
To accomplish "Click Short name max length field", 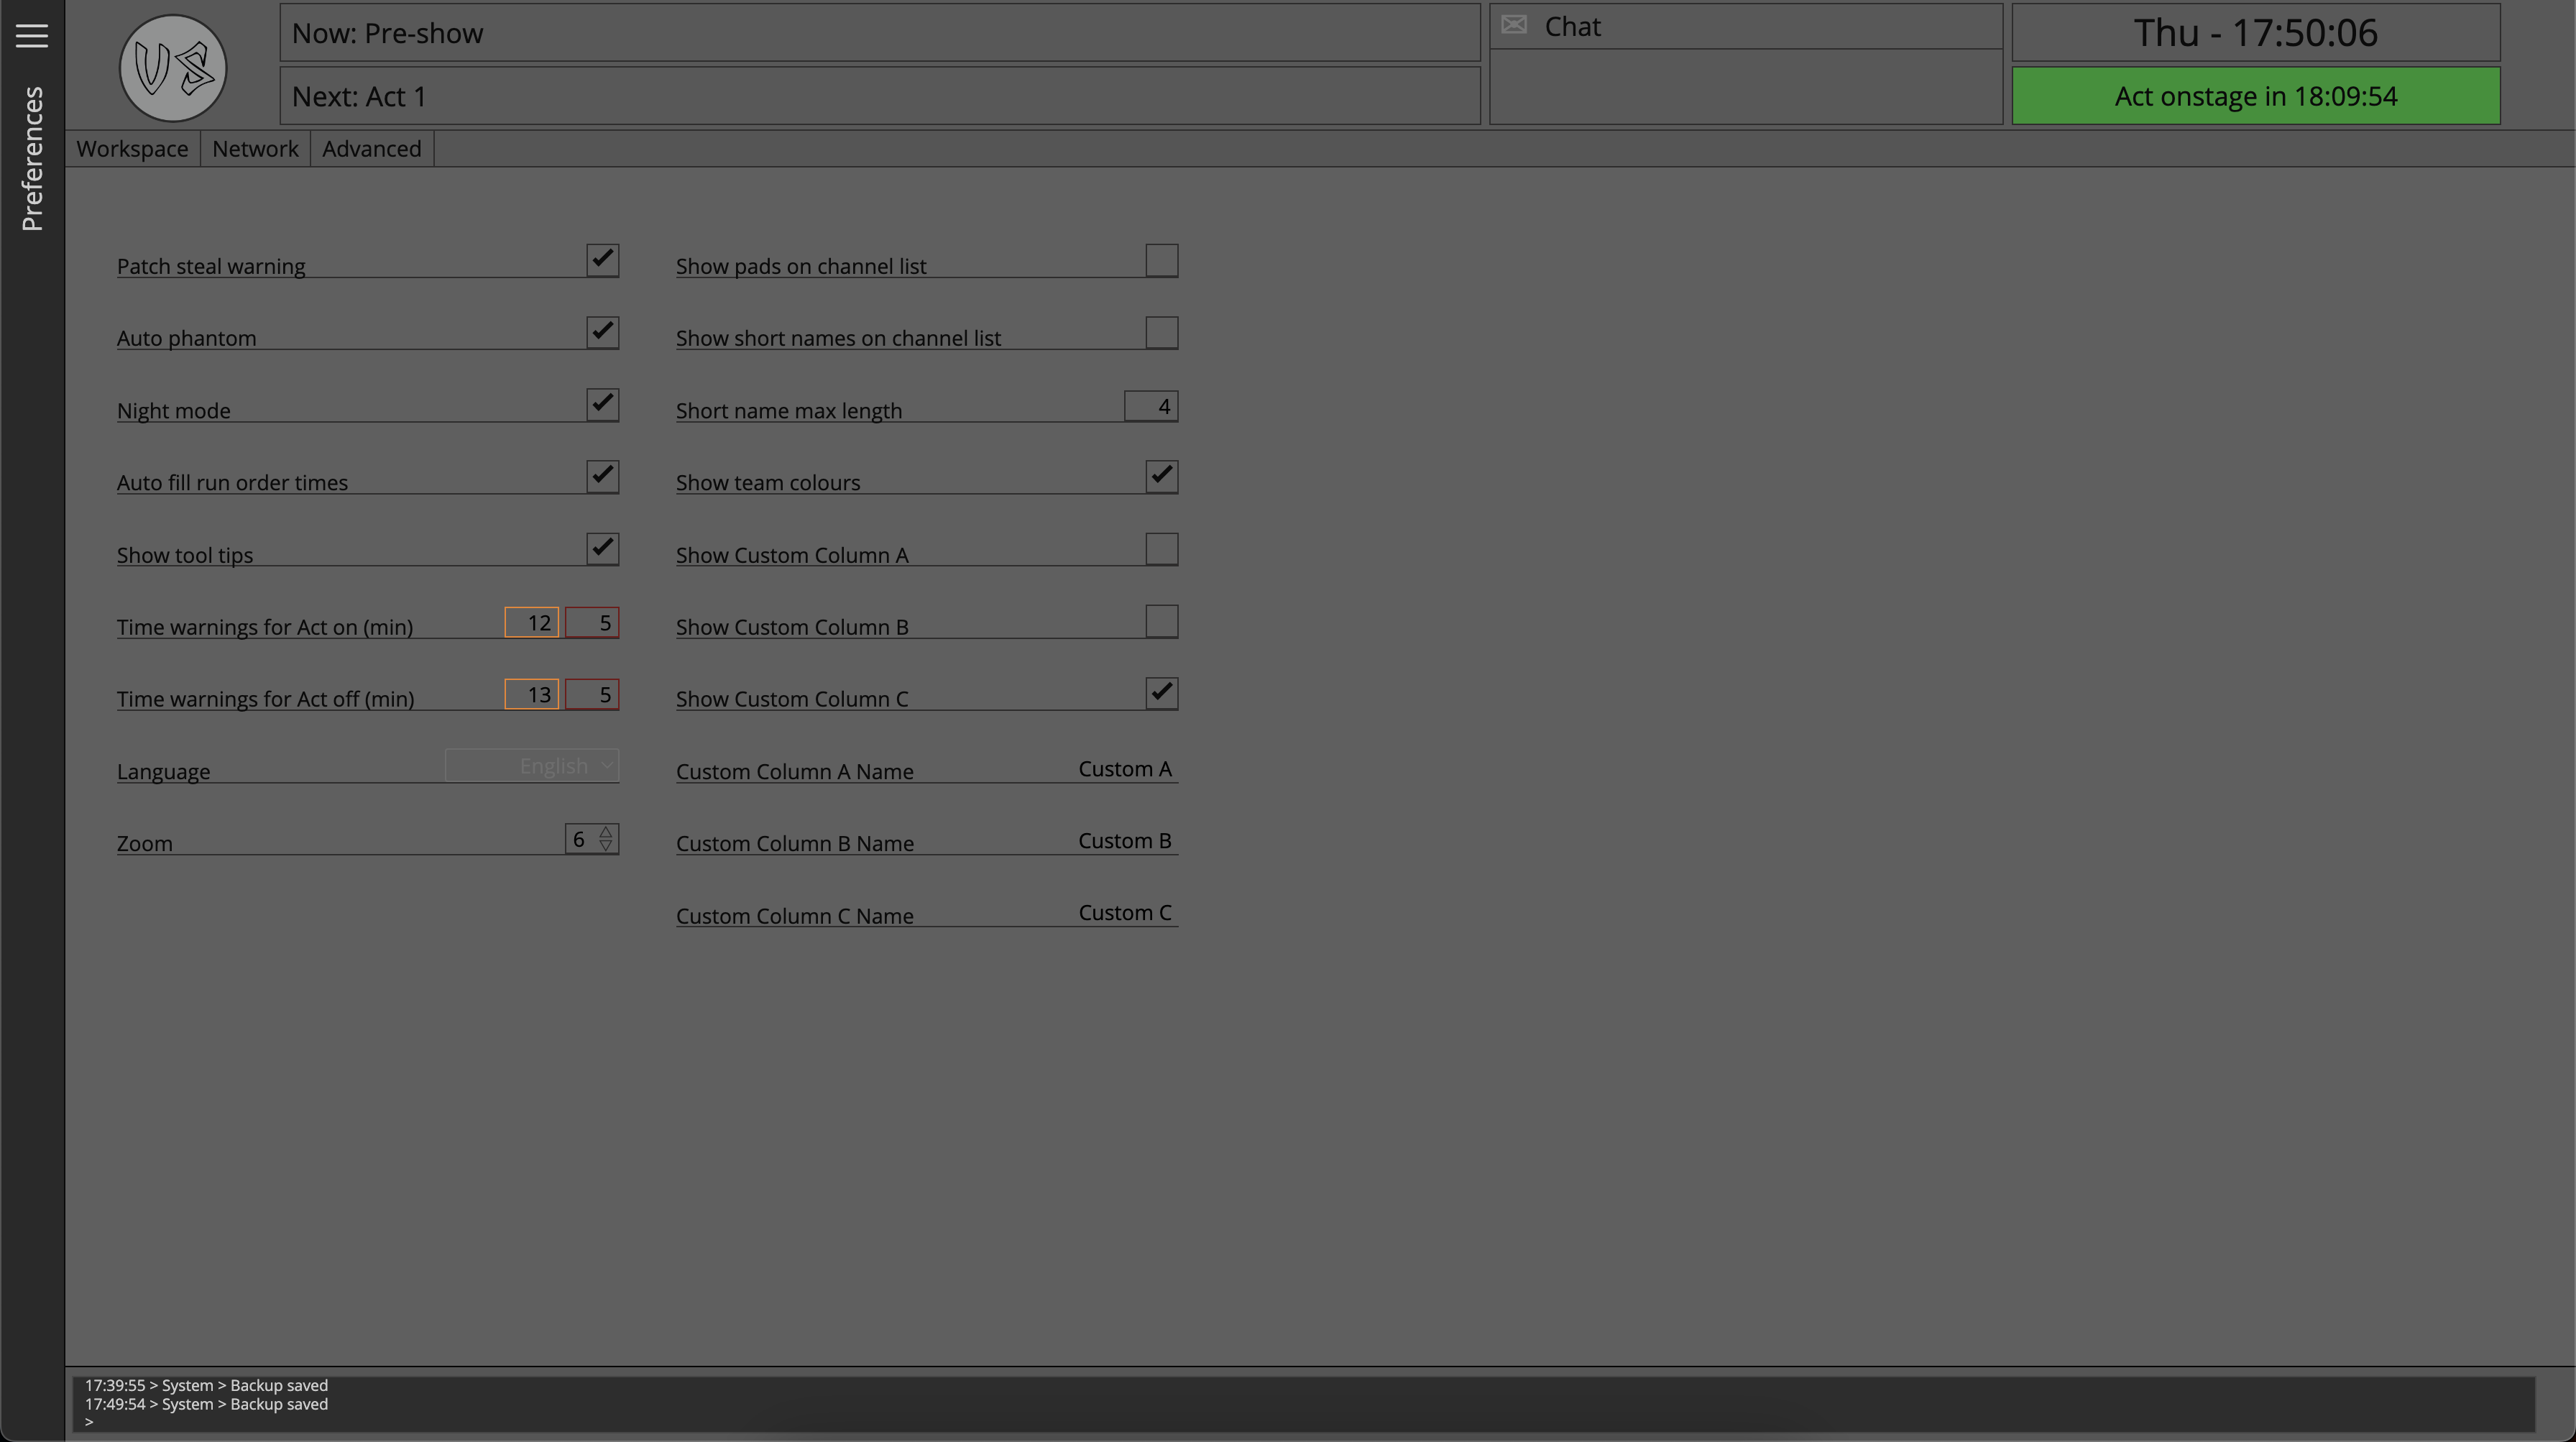I will [1151, 406].
